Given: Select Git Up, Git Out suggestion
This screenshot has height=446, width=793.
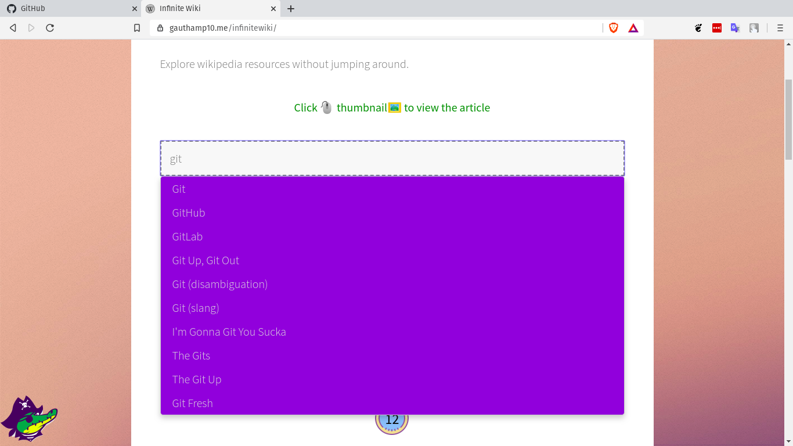Looking at the screenshot, I should (392, 260).
